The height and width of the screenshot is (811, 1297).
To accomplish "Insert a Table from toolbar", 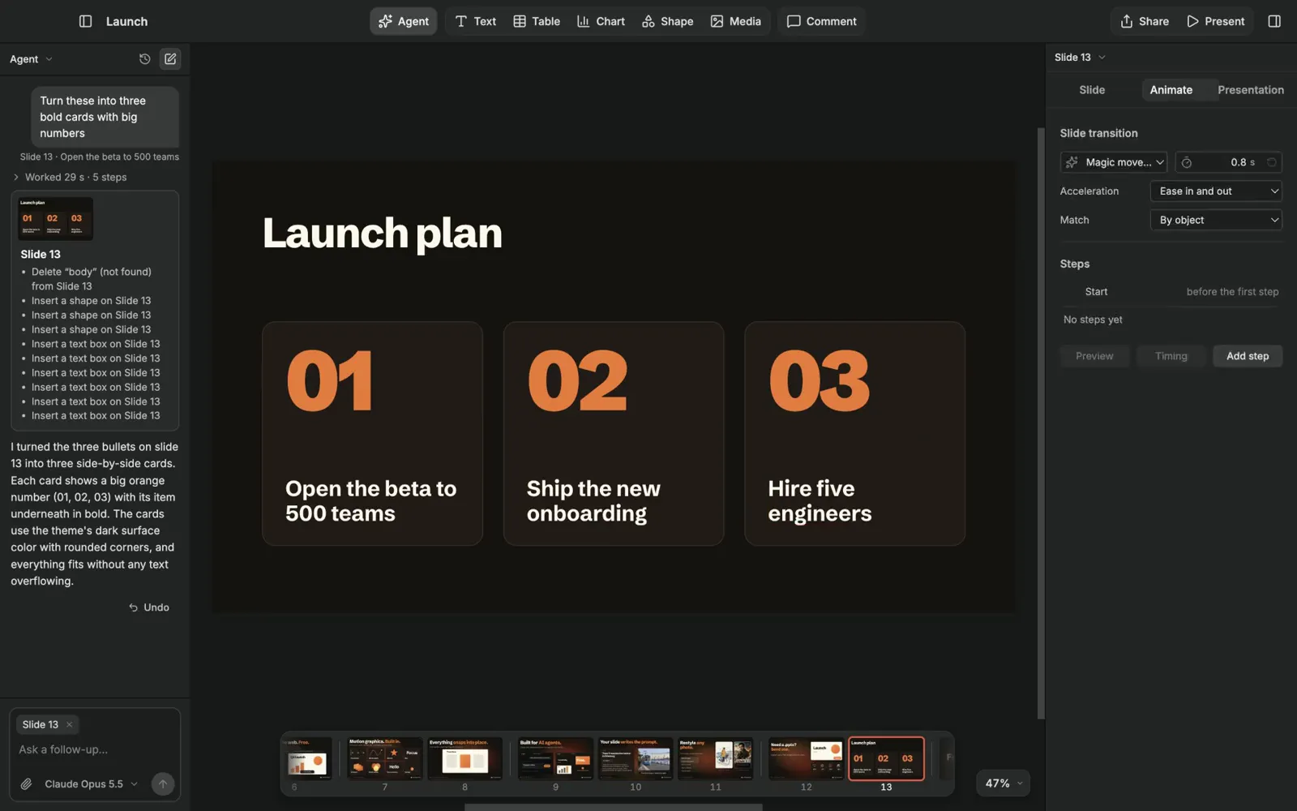I will 537,21.
